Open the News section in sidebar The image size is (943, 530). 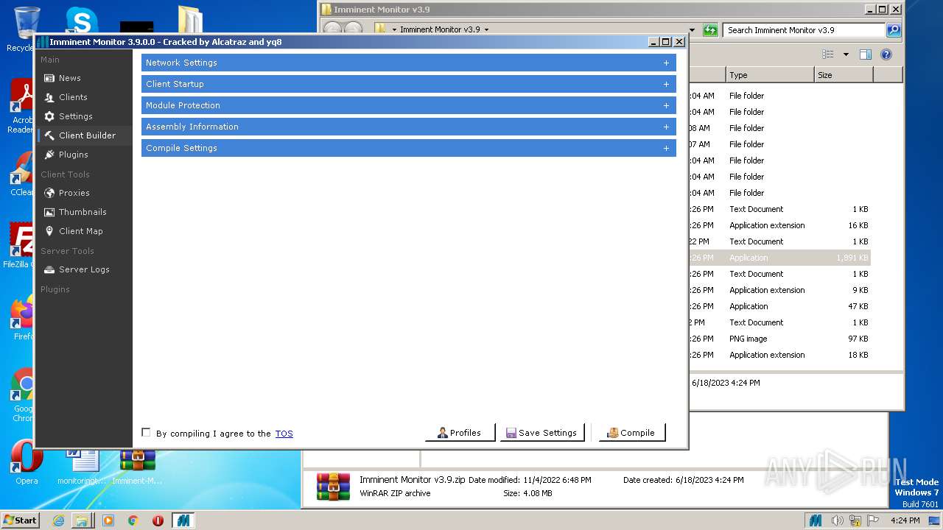point(70,78)
